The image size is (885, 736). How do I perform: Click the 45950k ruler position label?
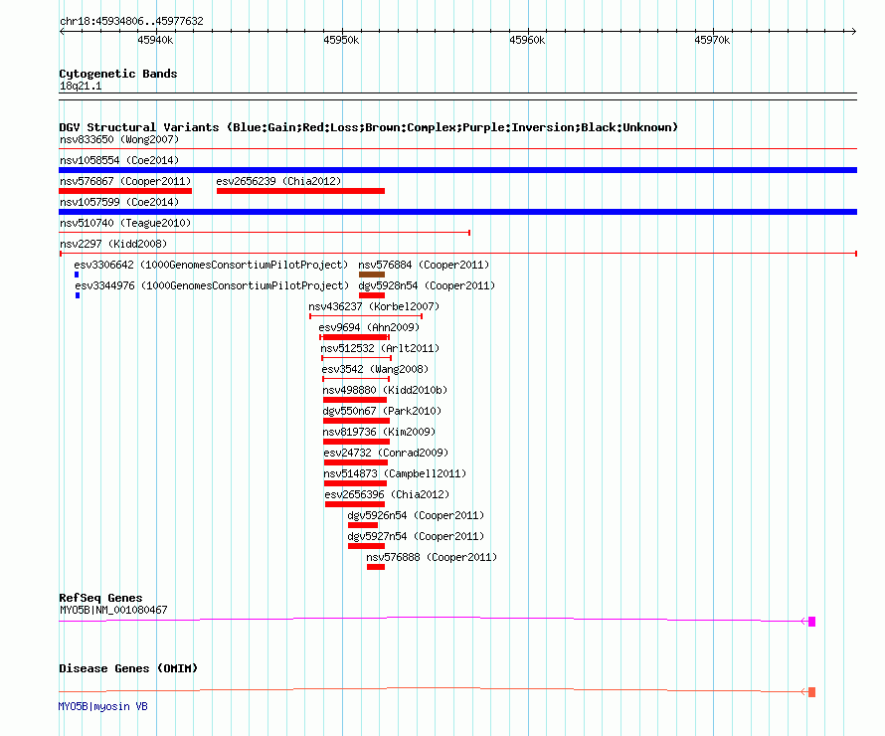[341, 40]
